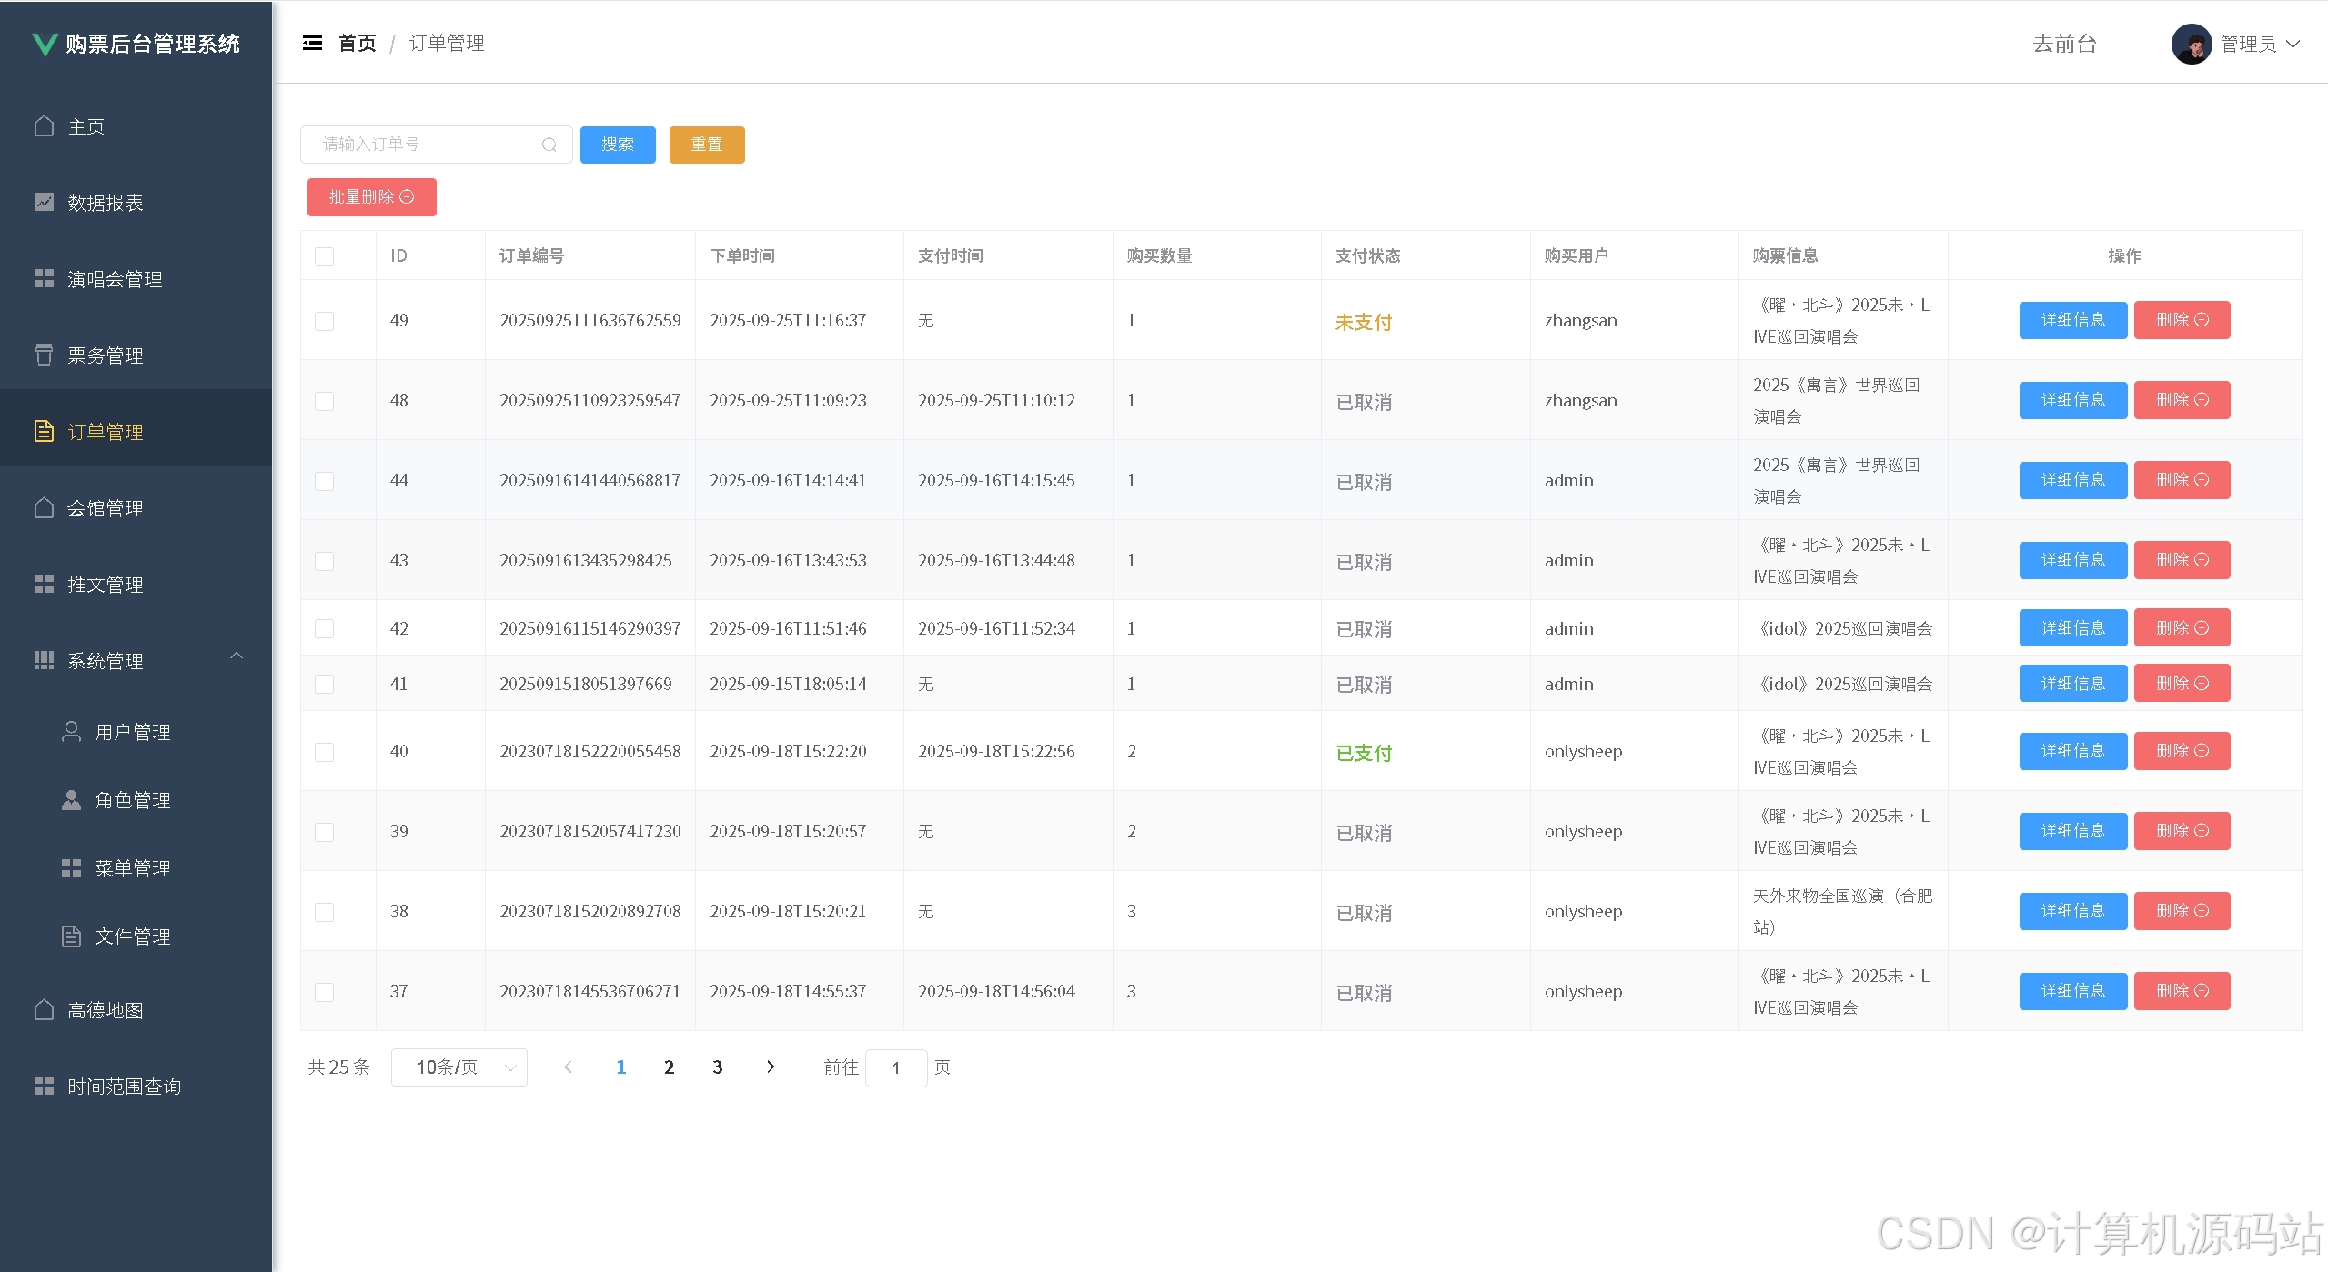Click the person icon beside 用户管理
2328x1272 pixels.
pos(71,731)
